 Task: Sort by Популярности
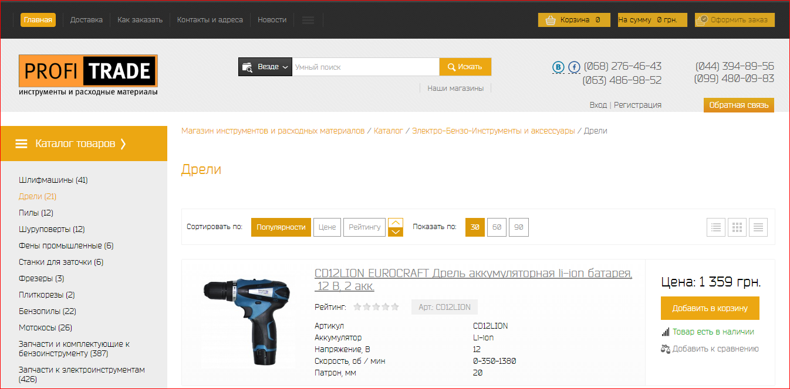click(x=281, y=227)
